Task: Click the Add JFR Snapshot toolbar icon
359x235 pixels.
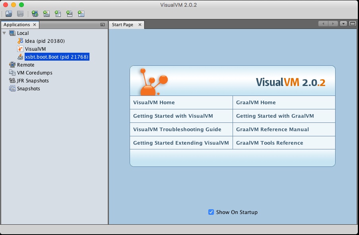Action: coord(69,14)
